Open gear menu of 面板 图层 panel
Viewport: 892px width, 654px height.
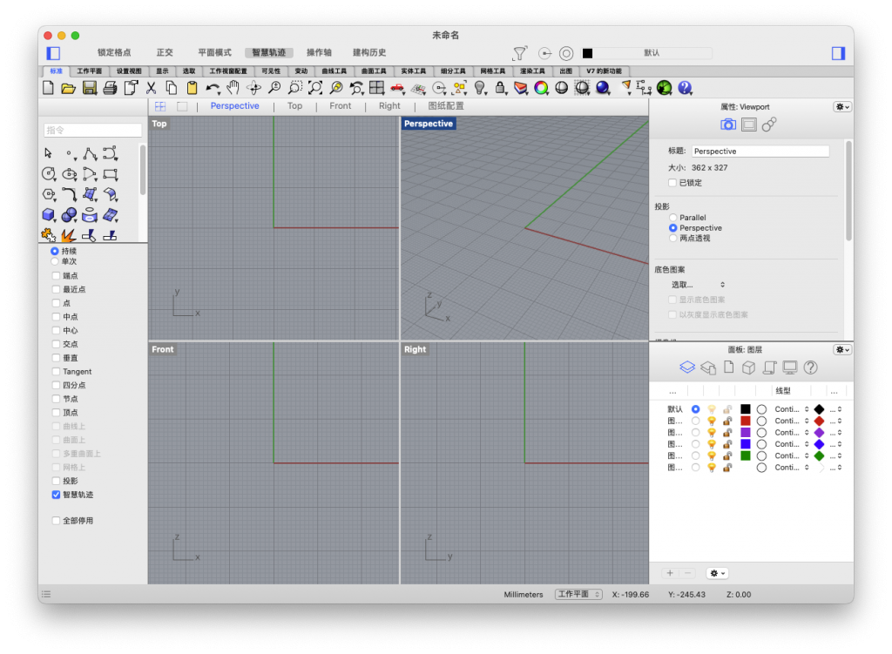(842, 350)
